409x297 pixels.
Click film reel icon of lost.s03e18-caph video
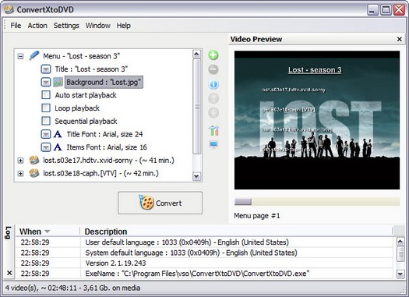(x=34, y=173)
